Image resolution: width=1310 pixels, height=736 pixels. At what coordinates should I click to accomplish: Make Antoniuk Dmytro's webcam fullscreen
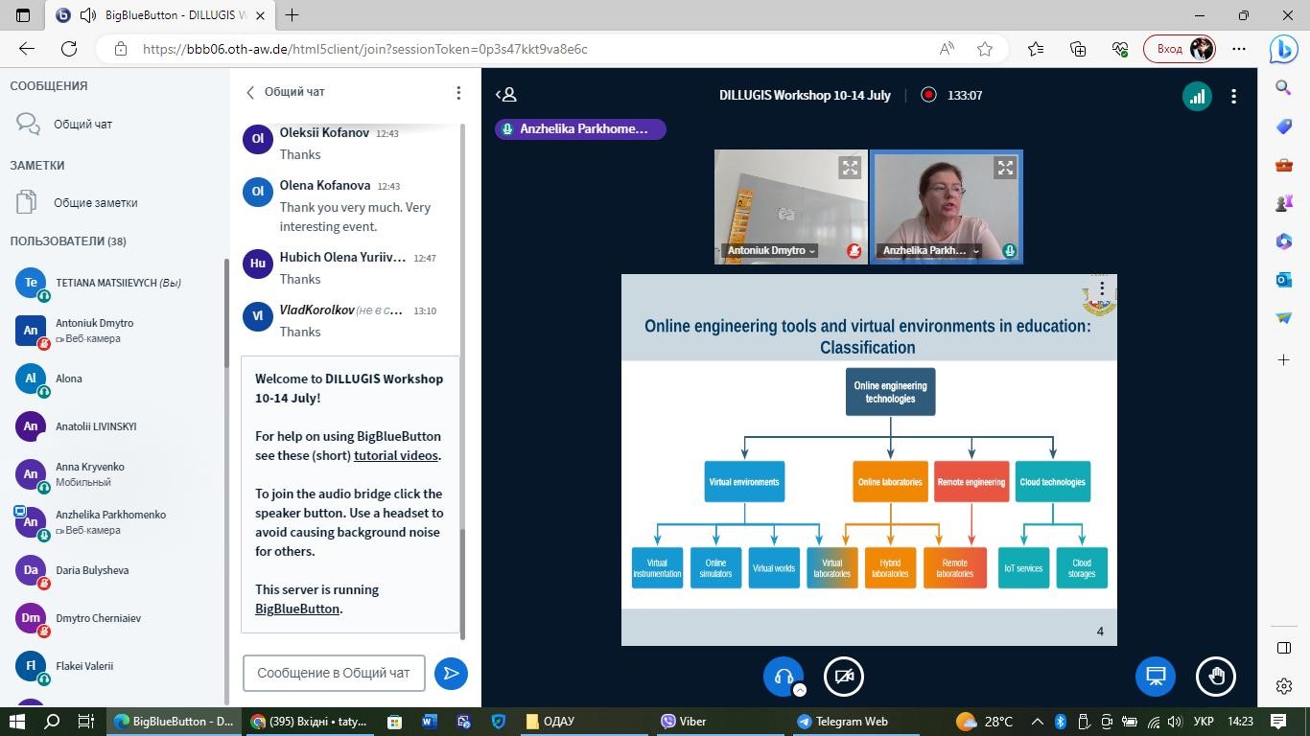[x=850, y=168]
